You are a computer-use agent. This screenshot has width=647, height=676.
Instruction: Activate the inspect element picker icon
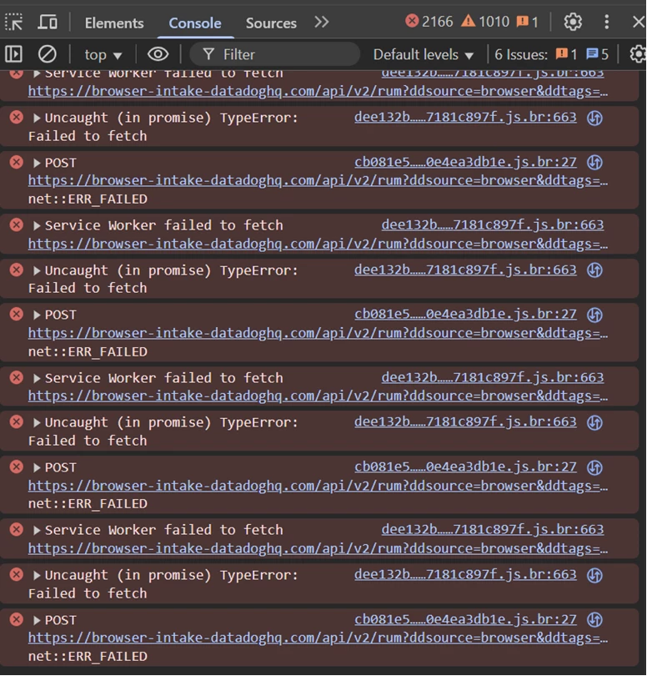pyautogui.click(x=14, y=22)
